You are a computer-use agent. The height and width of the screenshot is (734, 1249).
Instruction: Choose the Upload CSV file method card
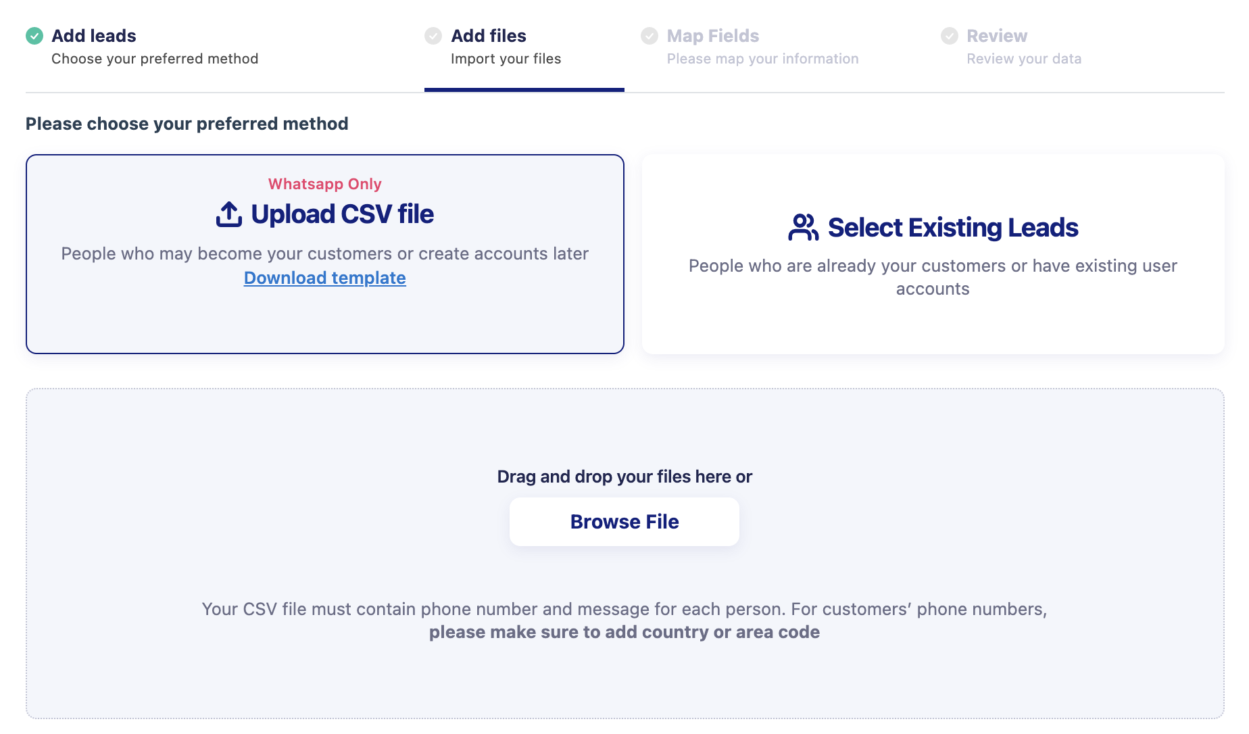325,254
